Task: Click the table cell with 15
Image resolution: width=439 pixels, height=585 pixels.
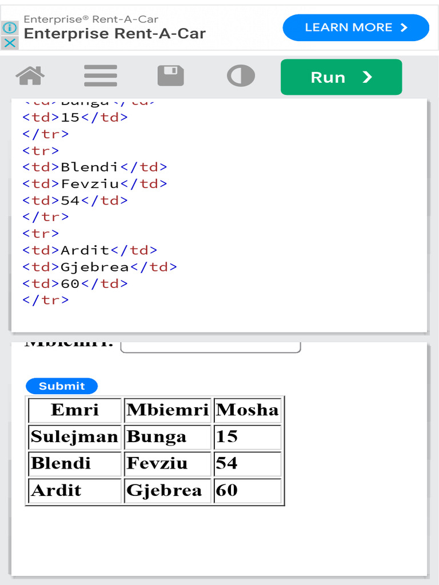Action: click(248, 437)
